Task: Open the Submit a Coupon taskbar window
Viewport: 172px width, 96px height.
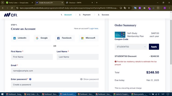Action: (x=121, y=94)
